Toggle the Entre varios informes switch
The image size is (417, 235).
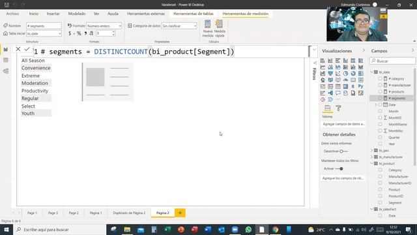(343, 151)
